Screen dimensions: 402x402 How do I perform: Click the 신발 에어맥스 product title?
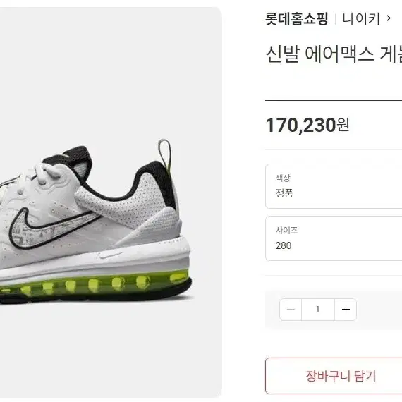(334, 54)
